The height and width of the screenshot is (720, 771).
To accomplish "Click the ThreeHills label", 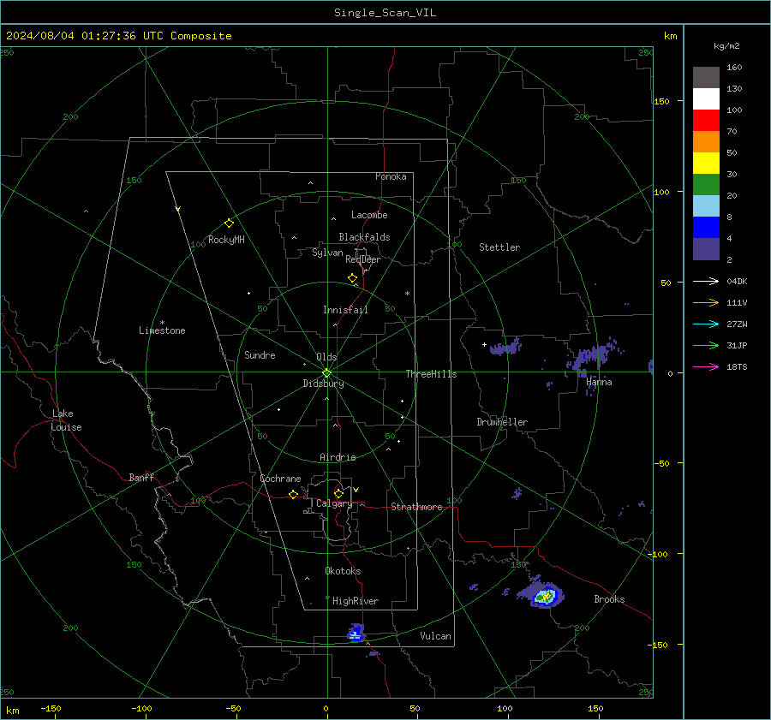I will pos(431,374).
